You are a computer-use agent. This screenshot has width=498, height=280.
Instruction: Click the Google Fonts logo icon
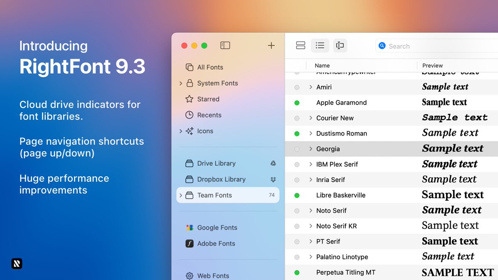tap(189, 227)
